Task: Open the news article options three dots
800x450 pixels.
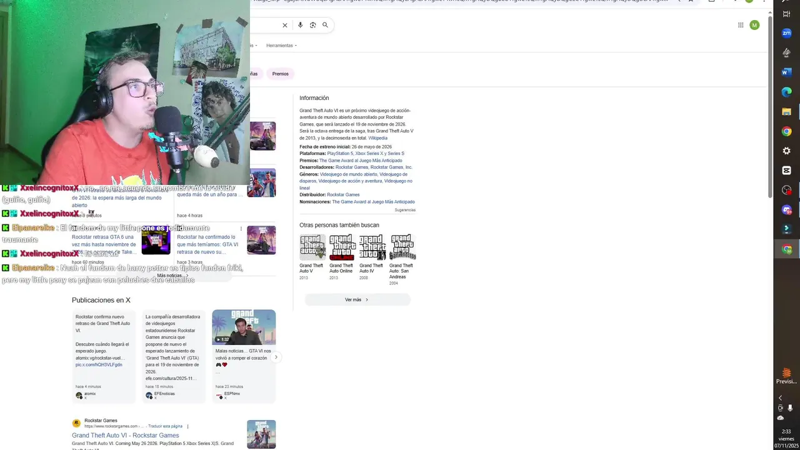Action: click(241, 229)
